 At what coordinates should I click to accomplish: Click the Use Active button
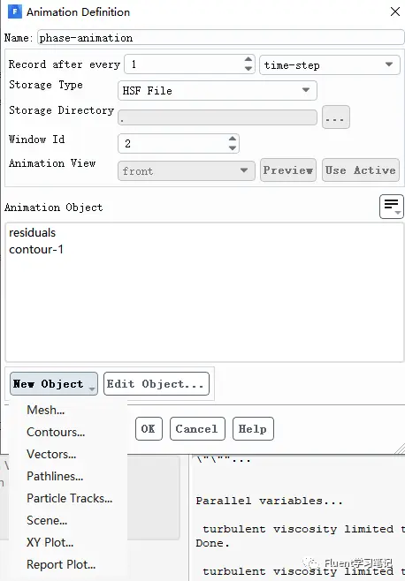coord(361,170)
